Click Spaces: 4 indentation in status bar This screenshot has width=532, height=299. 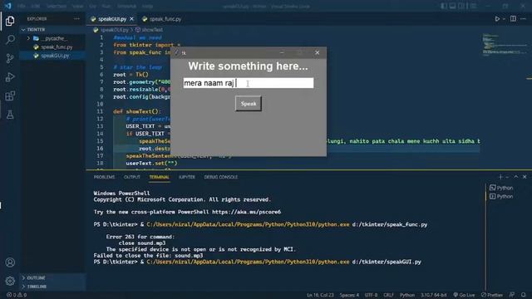349,295
